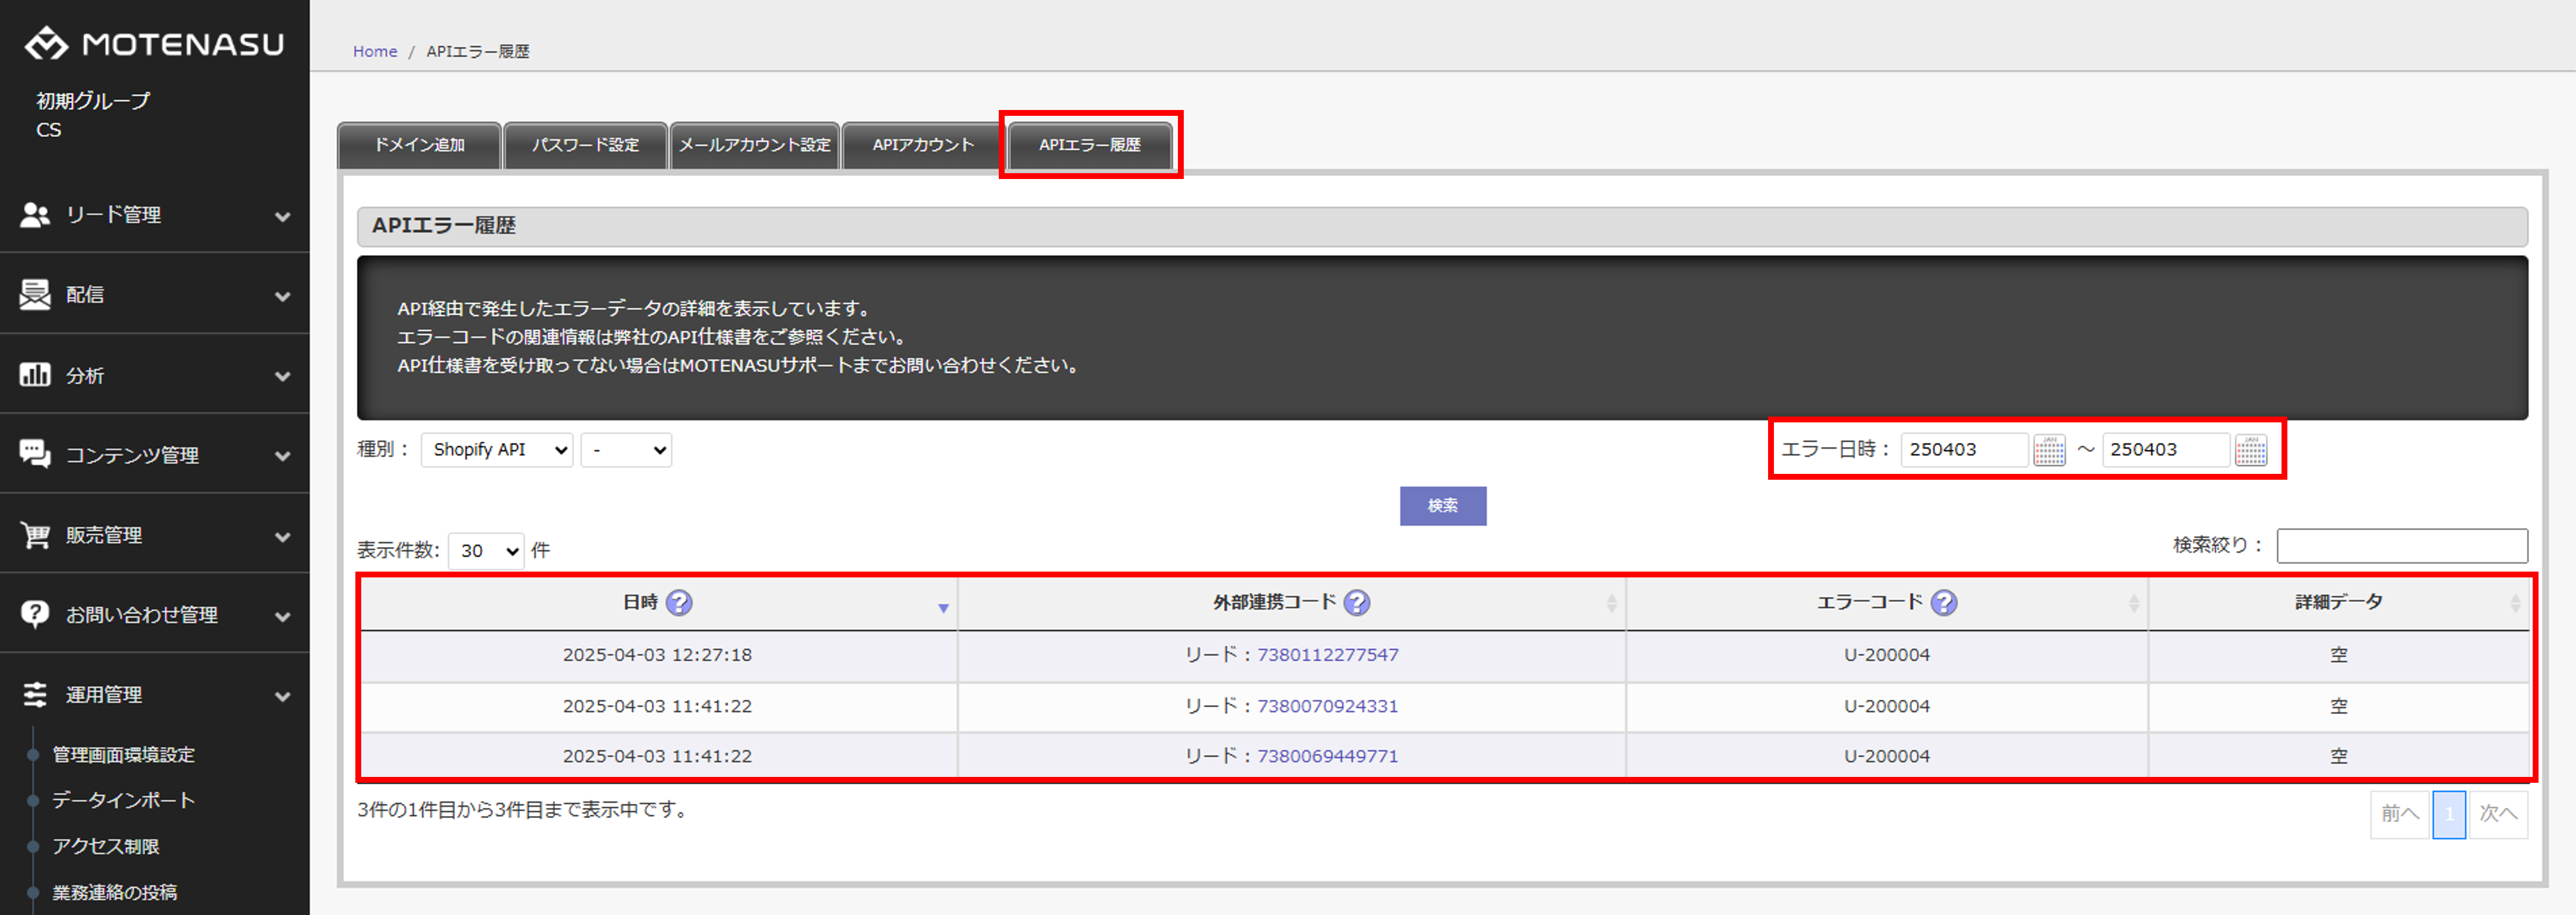2576x915 pixels.
Task: Open lead link 7380112277547
Action: click(x=1327, y=655)
